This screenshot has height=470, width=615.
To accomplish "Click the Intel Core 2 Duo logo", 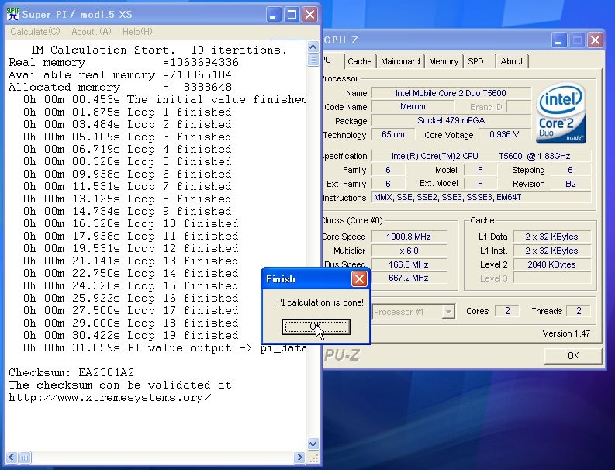I will click(x=560, y=114).
